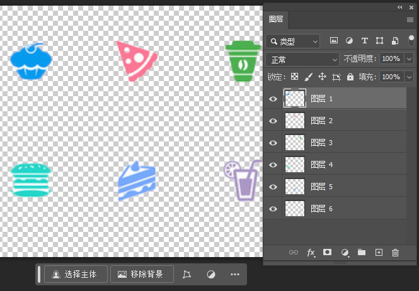Image resolution: width=419 pixels, height=291 pixels.
Task: Lock image pixels brush icon
Action: coord(308,77)
